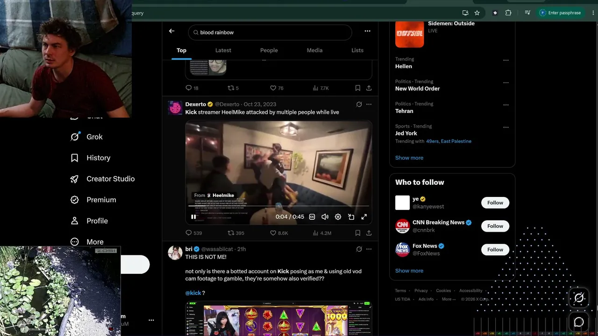Bookmark the post with 76 likes
The image size is (598, 336).
(x=357, y=88)
